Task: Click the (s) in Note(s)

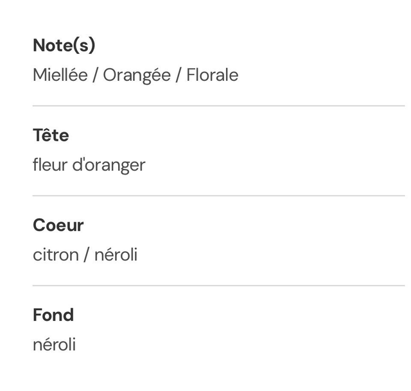Action: pyautogui.click(x=85, y=46)
